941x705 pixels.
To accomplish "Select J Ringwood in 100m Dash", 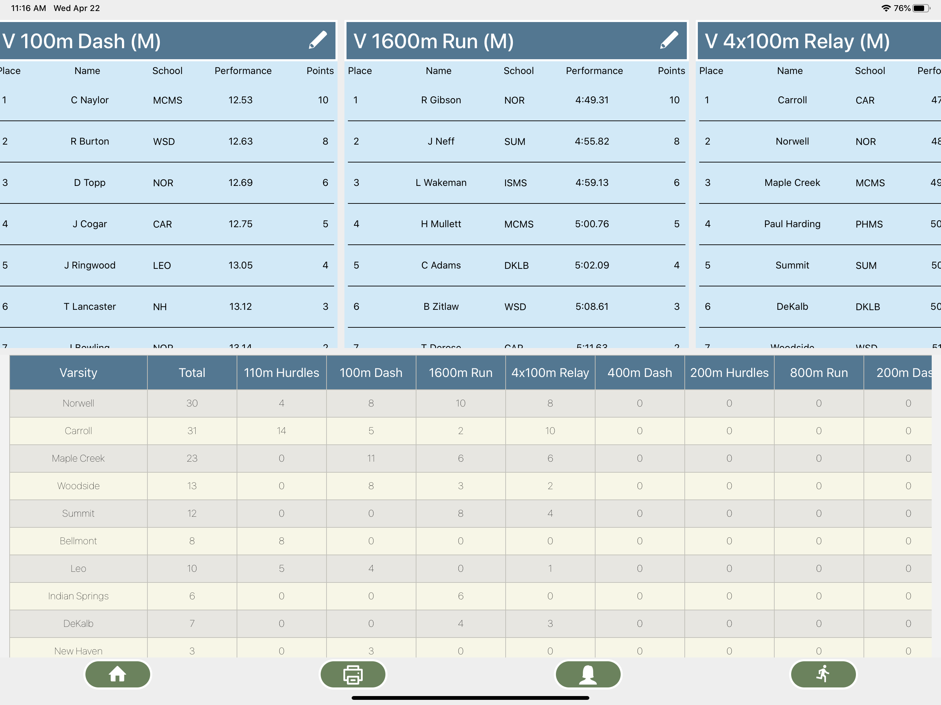I will (x=90, y=265).
